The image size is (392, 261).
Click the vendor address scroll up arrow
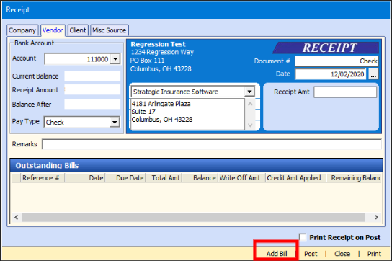(x=250, y=104)
